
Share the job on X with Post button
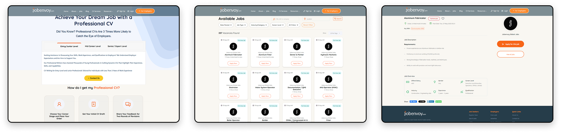tap(422, 102)
